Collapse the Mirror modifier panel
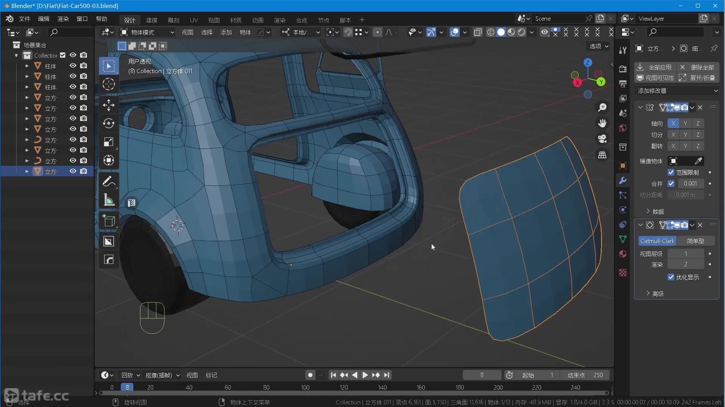Screen dimensions: 725x407 click(x=640, y=107)
